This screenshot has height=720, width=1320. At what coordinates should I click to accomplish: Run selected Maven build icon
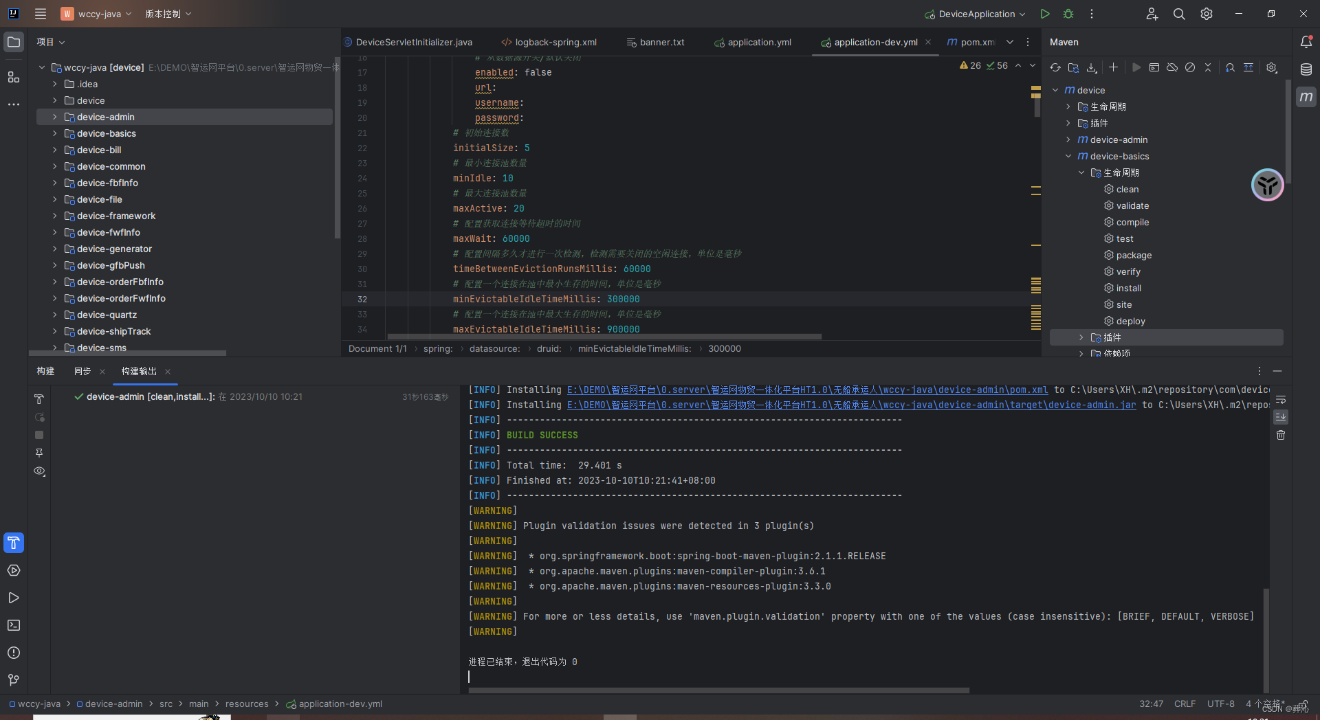click(1136, 67)
